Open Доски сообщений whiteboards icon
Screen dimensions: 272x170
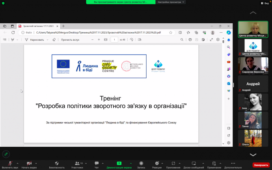(194, 164)
